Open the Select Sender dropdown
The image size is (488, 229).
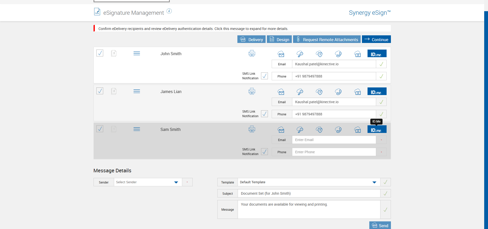pyautogui.click(x=148, y=182)
